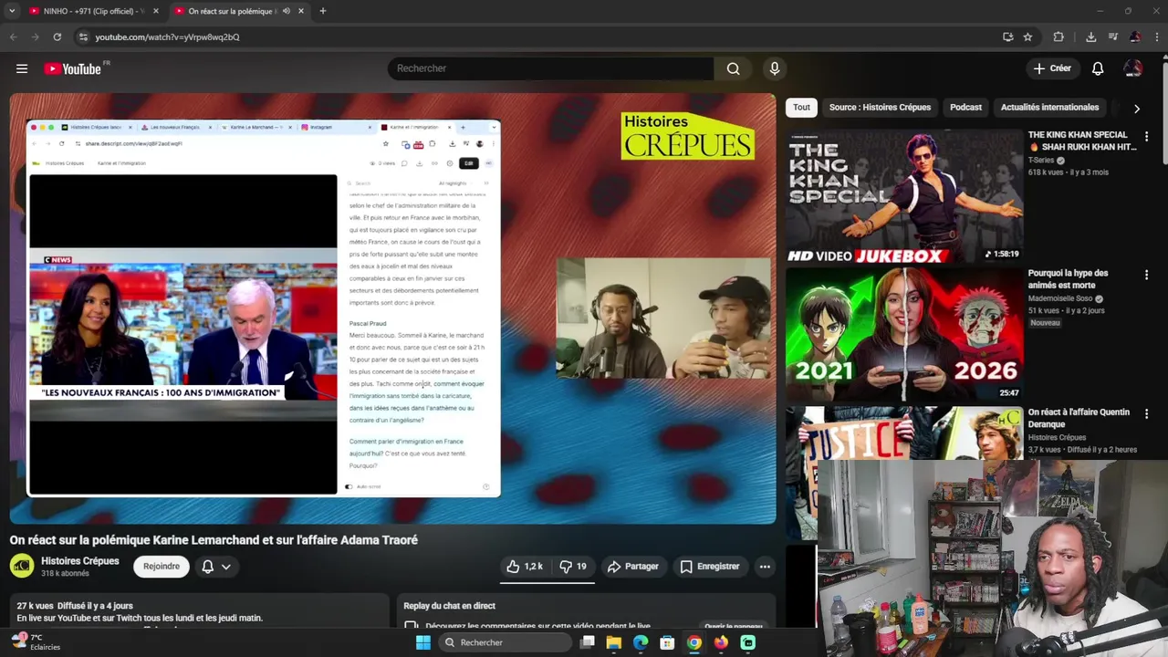Open title Pourquoi la hype des animés
Image resolution: width=1168 pixels, height=657 pixels.
coord(1068,278)
